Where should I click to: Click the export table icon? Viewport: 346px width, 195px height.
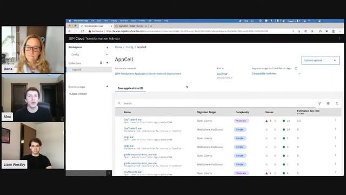[x=337, y=103]
